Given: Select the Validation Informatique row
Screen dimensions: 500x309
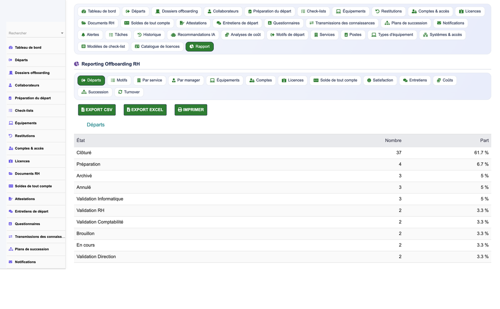Looking at the screenshot, I should click(x=282, y=199).
